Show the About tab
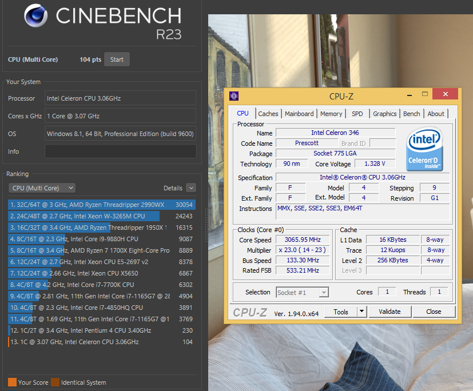 click(436, 114)
